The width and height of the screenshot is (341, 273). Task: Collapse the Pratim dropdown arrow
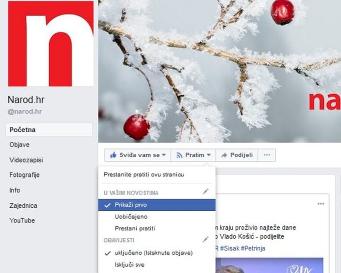point(209,155)
